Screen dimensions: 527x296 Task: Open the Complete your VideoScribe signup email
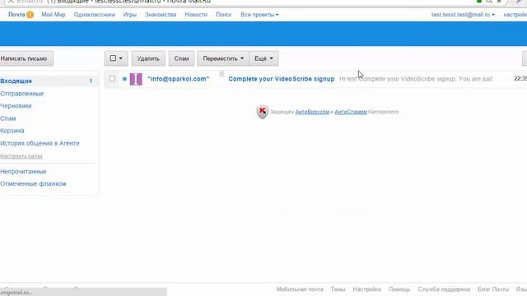[282, 79]
